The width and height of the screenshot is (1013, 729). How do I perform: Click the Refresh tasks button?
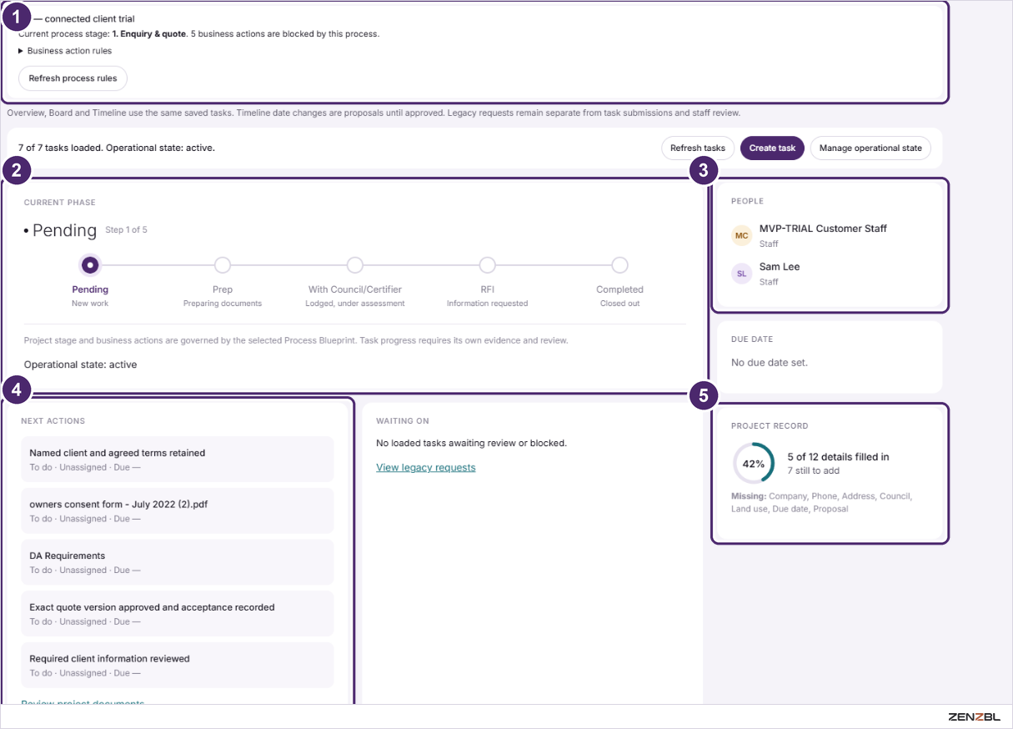[698, 148]
